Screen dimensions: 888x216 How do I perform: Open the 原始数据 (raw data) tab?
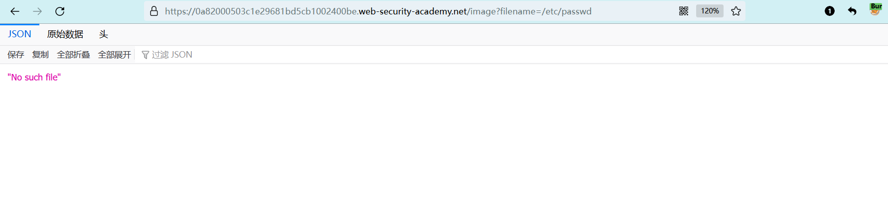65,34
